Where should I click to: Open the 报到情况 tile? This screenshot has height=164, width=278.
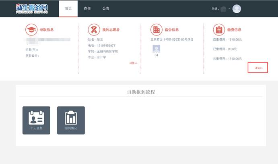[71, 120]
